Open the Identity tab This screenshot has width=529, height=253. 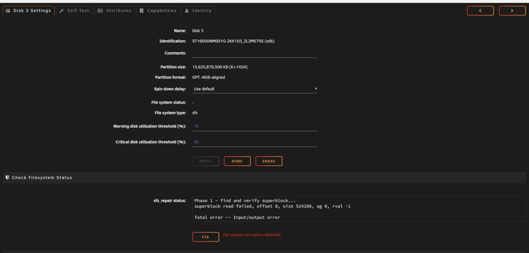tap(198, 11)
